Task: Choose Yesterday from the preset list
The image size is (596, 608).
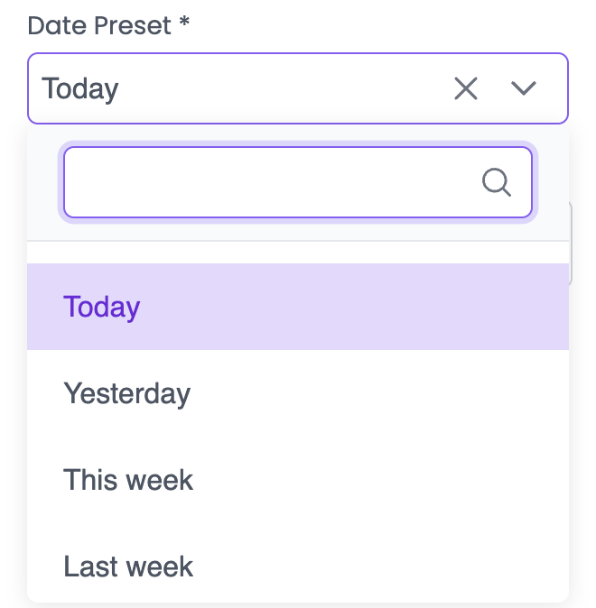Action: pyautogui.click(x=126, y=393)
